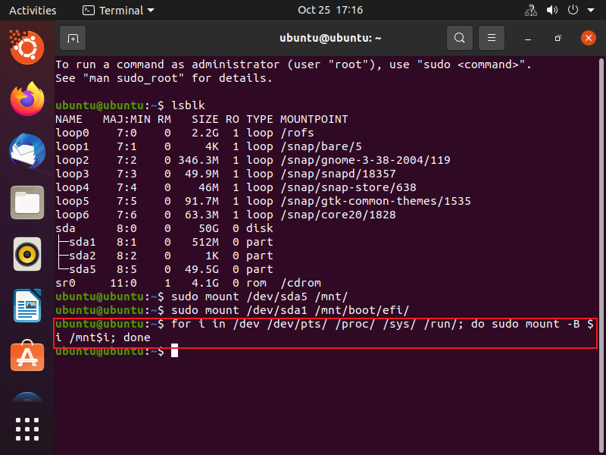This screenshot has width=606, height=455.
Task: Click the power icon in the top bar
Action: (x=574, y=11)
